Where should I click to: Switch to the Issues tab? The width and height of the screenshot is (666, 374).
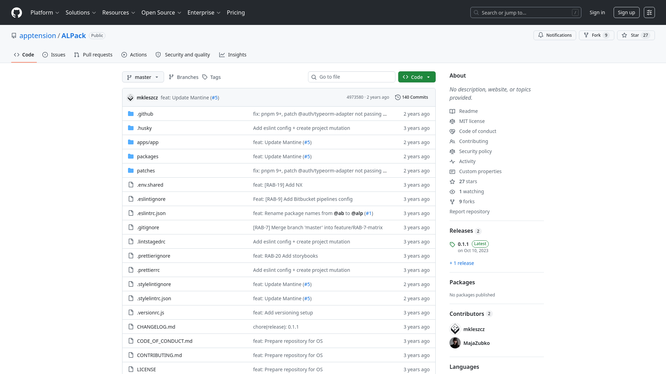point(54,55)
